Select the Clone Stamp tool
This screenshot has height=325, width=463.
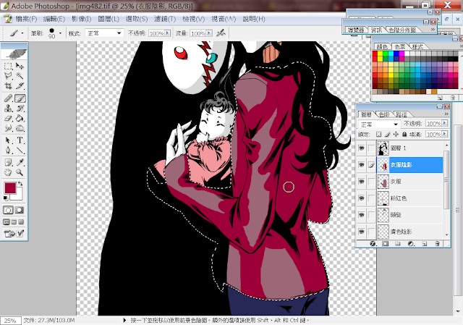tap(8, 109)
